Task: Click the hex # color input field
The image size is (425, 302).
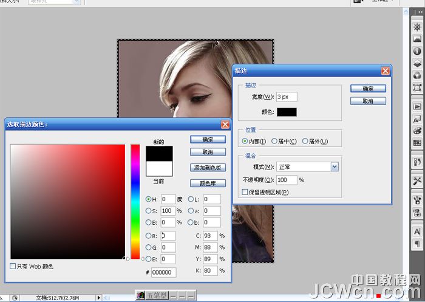Action: (164, 272)
